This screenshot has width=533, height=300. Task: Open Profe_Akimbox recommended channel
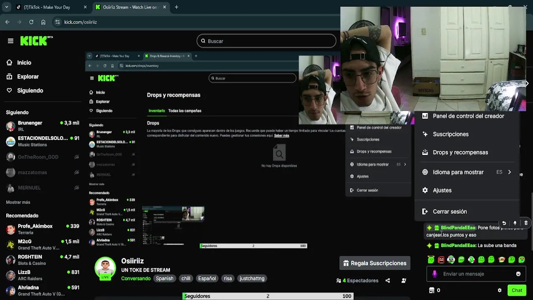42,229
